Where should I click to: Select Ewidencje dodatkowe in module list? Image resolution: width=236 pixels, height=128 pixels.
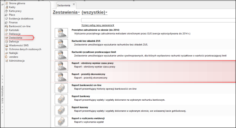[x=21, y=19]
